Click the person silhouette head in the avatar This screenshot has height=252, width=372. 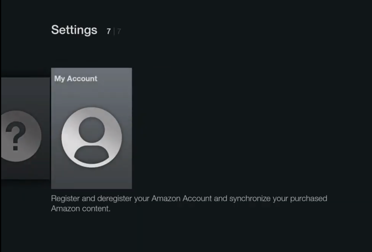click(x=92, y=130)
